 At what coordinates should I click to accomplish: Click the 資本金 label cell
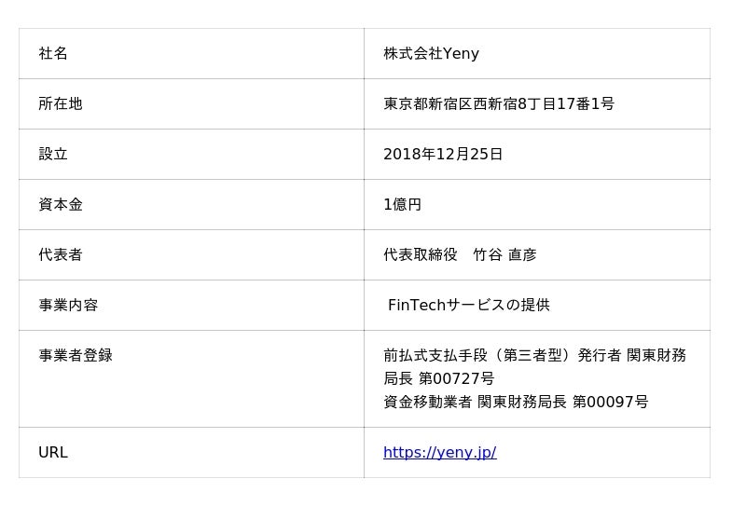(x=61, y=205)
